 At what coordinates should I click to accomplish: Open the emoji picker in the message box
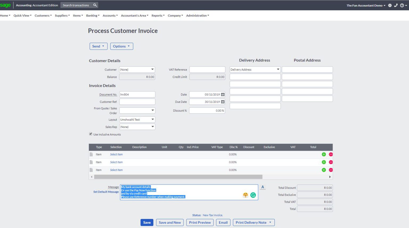(x=245, y=195)
